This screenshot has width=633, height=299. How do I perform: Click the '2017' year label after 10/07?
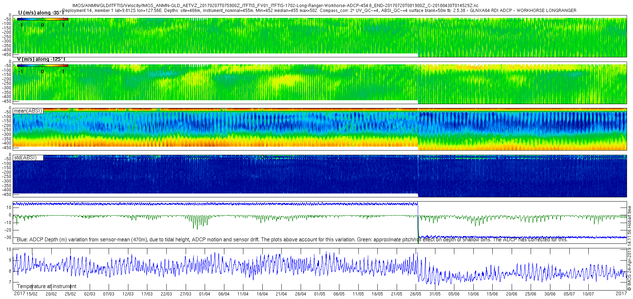621,293
